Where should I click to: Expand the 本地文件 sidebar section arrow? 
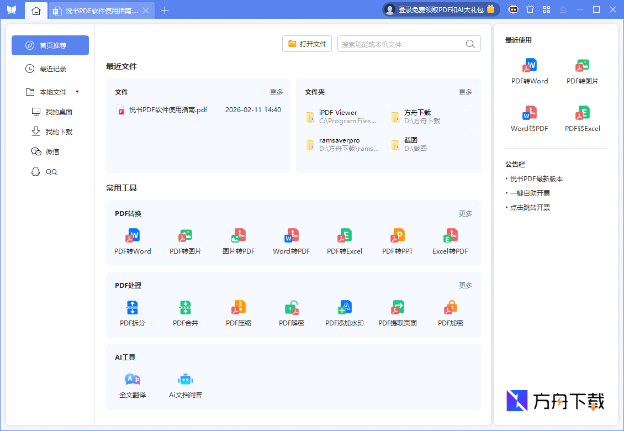[77, 92]
